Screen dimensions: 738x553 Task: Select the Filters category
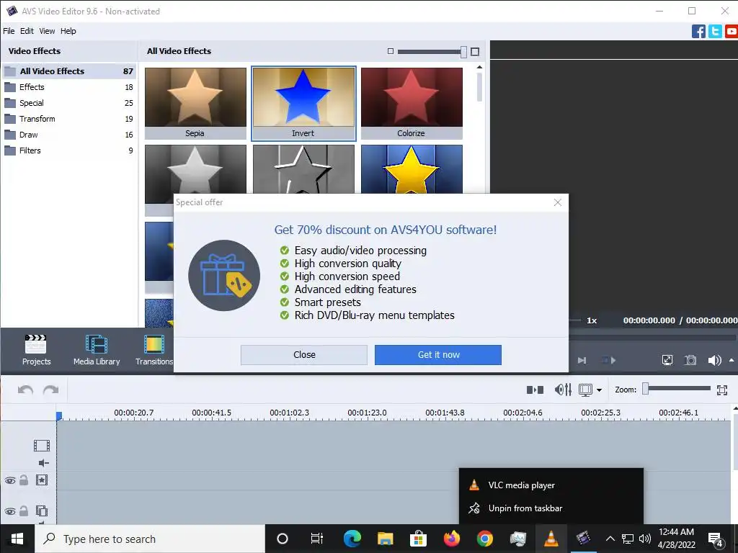pyautogui.click(x=69, y=150)
